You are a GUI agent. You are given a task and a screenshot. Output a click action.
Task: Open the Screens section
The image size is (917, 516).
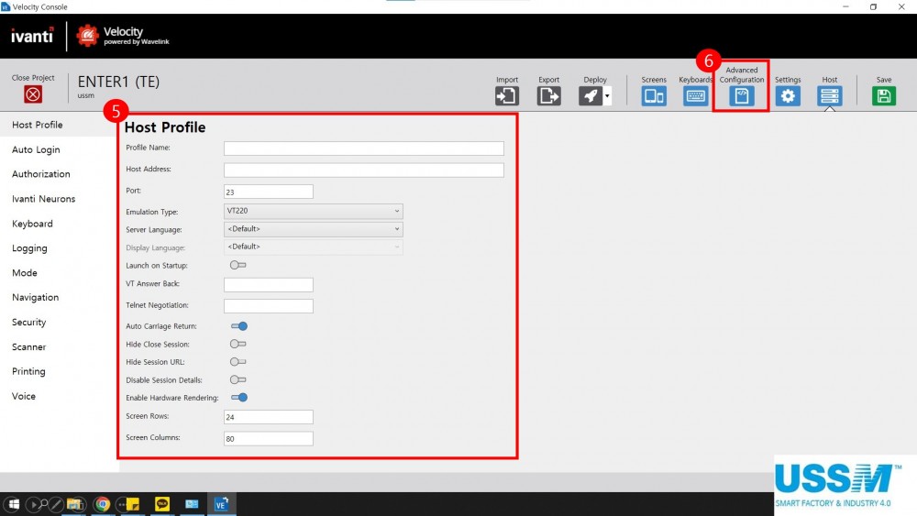click(653, 96)
